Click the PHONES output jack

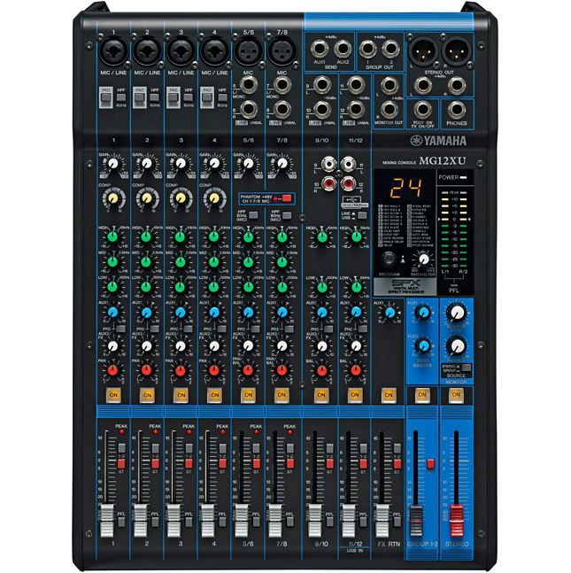click(x=457, y=109)
